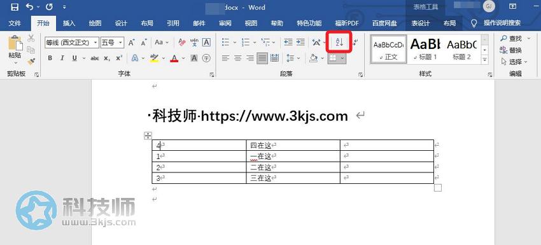The width and height of the screenshot is (541, 245).
Task: Click the 操作说明搜索 search field
Action: [502, 23]
